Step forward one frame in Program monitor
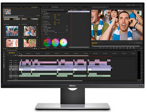Screen dimensions: 147x112 (x=120, y=48)
